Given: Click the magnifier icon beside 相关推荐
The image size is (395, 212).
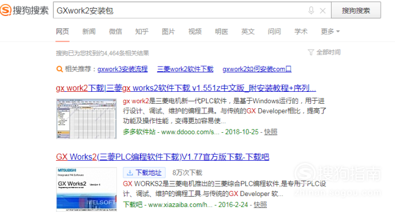Looking at the screenshot, I should [59, 69].
